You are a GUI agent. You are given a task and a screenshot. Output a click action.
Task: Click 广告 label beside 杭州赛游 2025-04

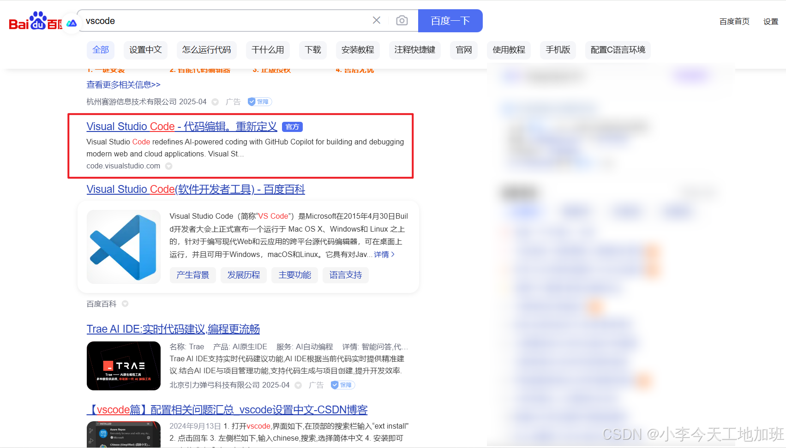233,102
